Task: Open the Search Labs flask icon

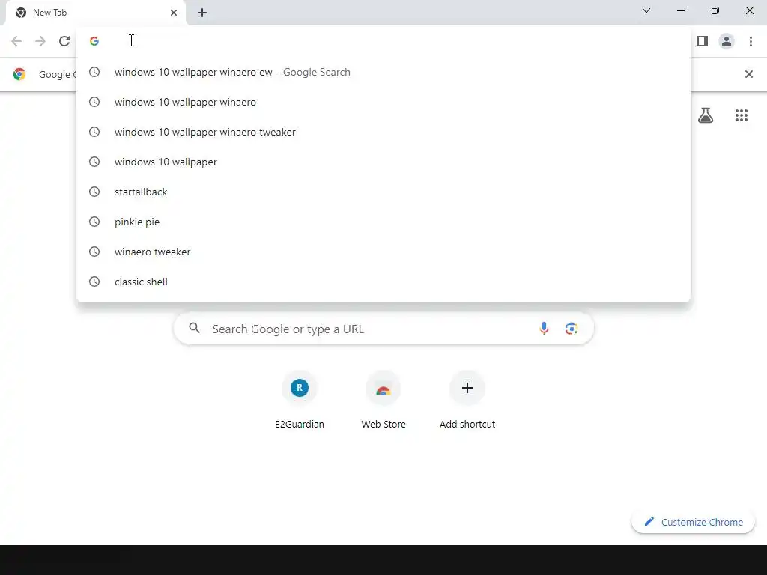Action: point(706,115)
